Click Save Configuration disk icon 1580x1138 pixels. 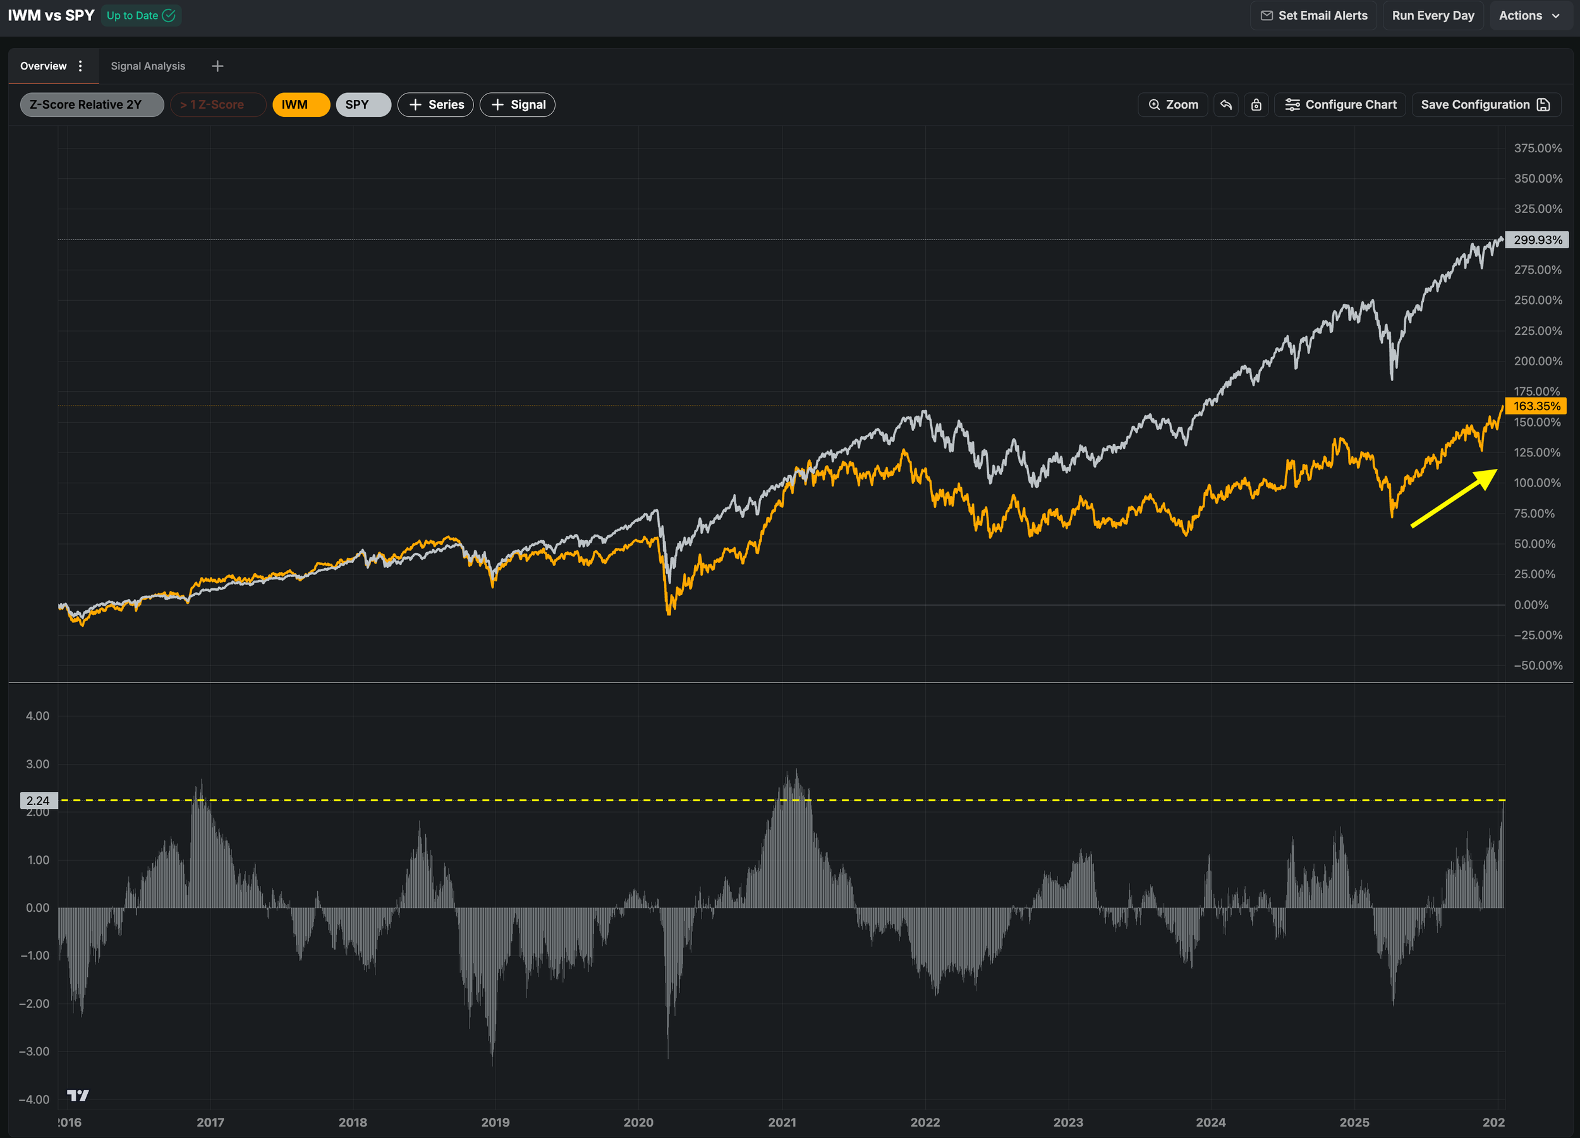tap(1544, 104)
